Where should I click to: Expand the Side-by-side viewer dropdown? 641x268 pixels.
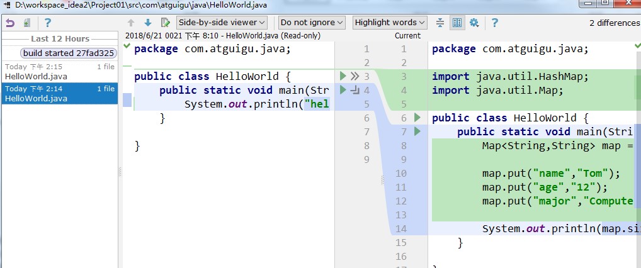pyautogui.click(x=222, y=23)
